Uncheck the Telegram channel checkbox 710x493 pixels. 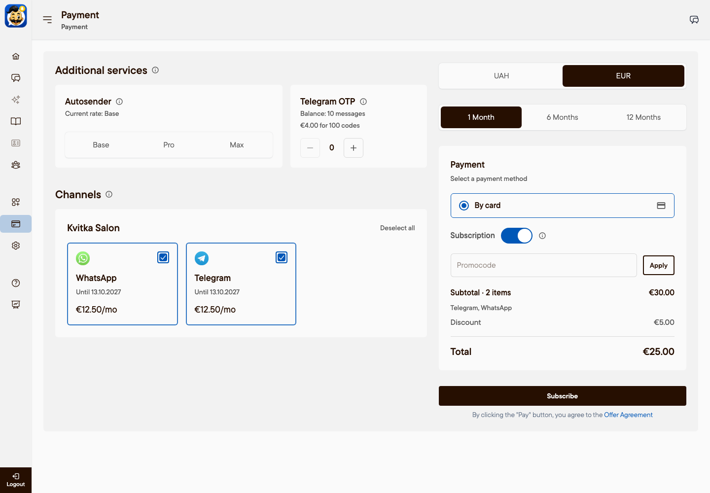282,257
